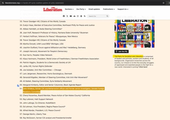170x120 pixels.
Task: Click 'Ray Laforest, Haiti Support Network' entry
Action: point(38,99)
